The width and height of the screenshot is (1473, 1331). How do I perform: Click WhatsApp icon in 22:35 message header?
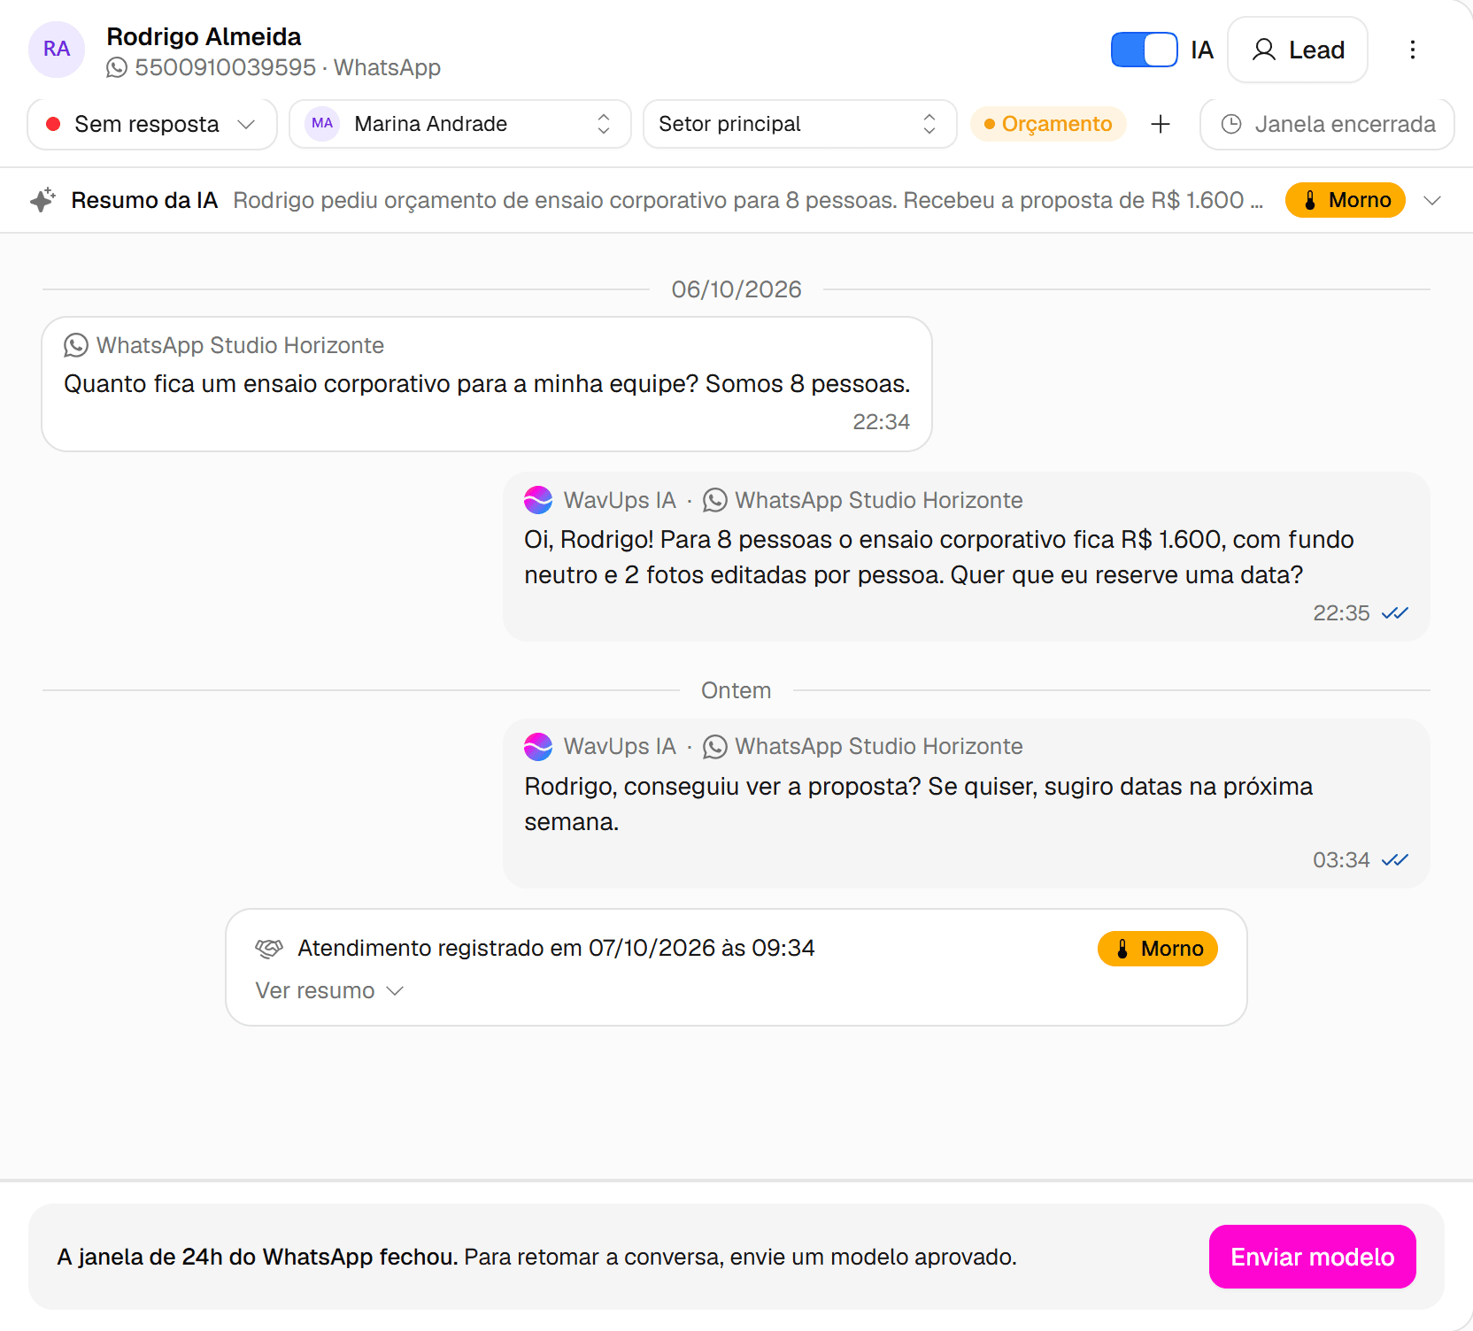715,501
